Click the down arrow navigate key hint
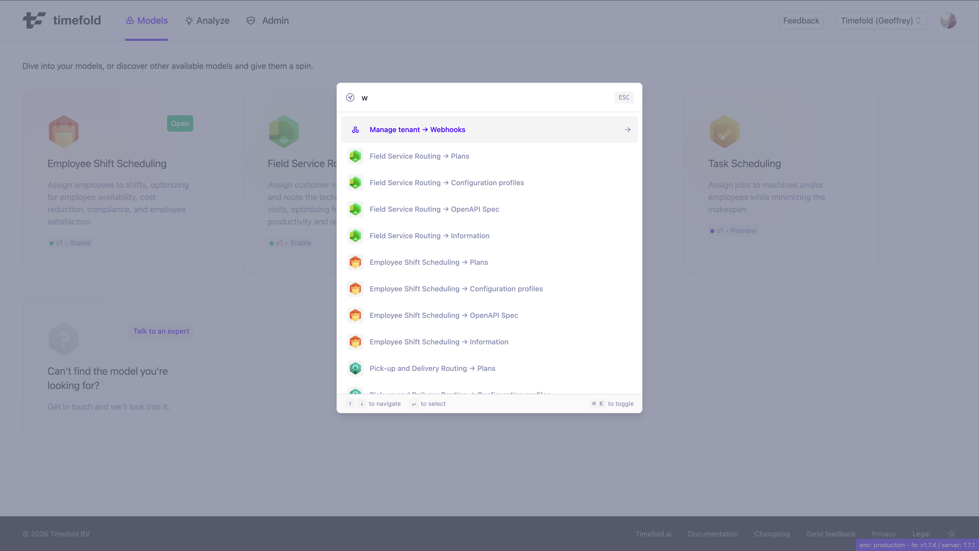This screenshot has width=979, height=551. point(362,404)
